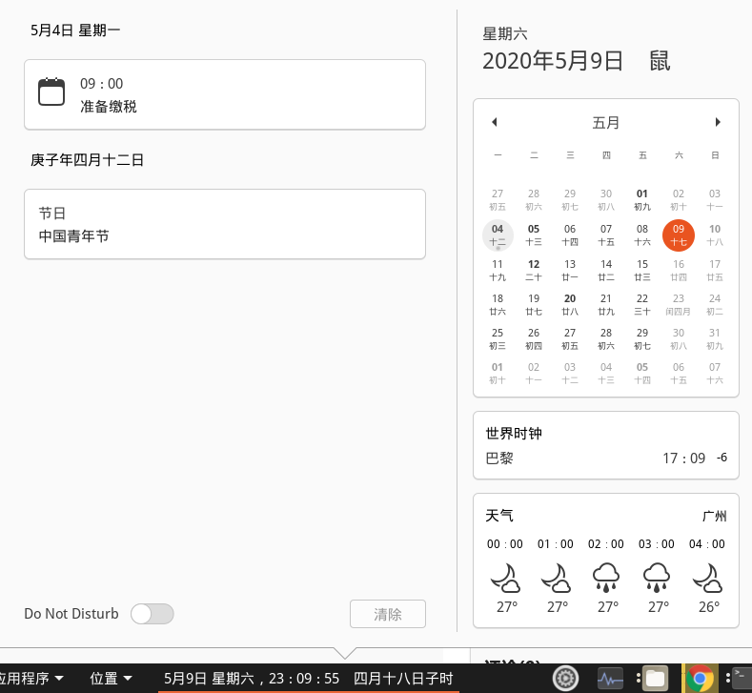Click 巴黎 world clock entry
Image resolution: width=752 pixels, height=693 pixels.
point(606,459)
